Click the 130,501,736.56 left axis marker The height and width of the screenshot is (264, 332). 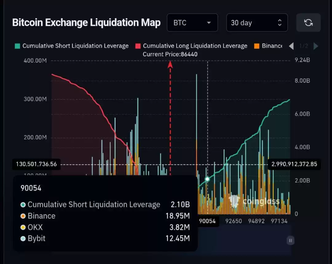pos(36,164)
